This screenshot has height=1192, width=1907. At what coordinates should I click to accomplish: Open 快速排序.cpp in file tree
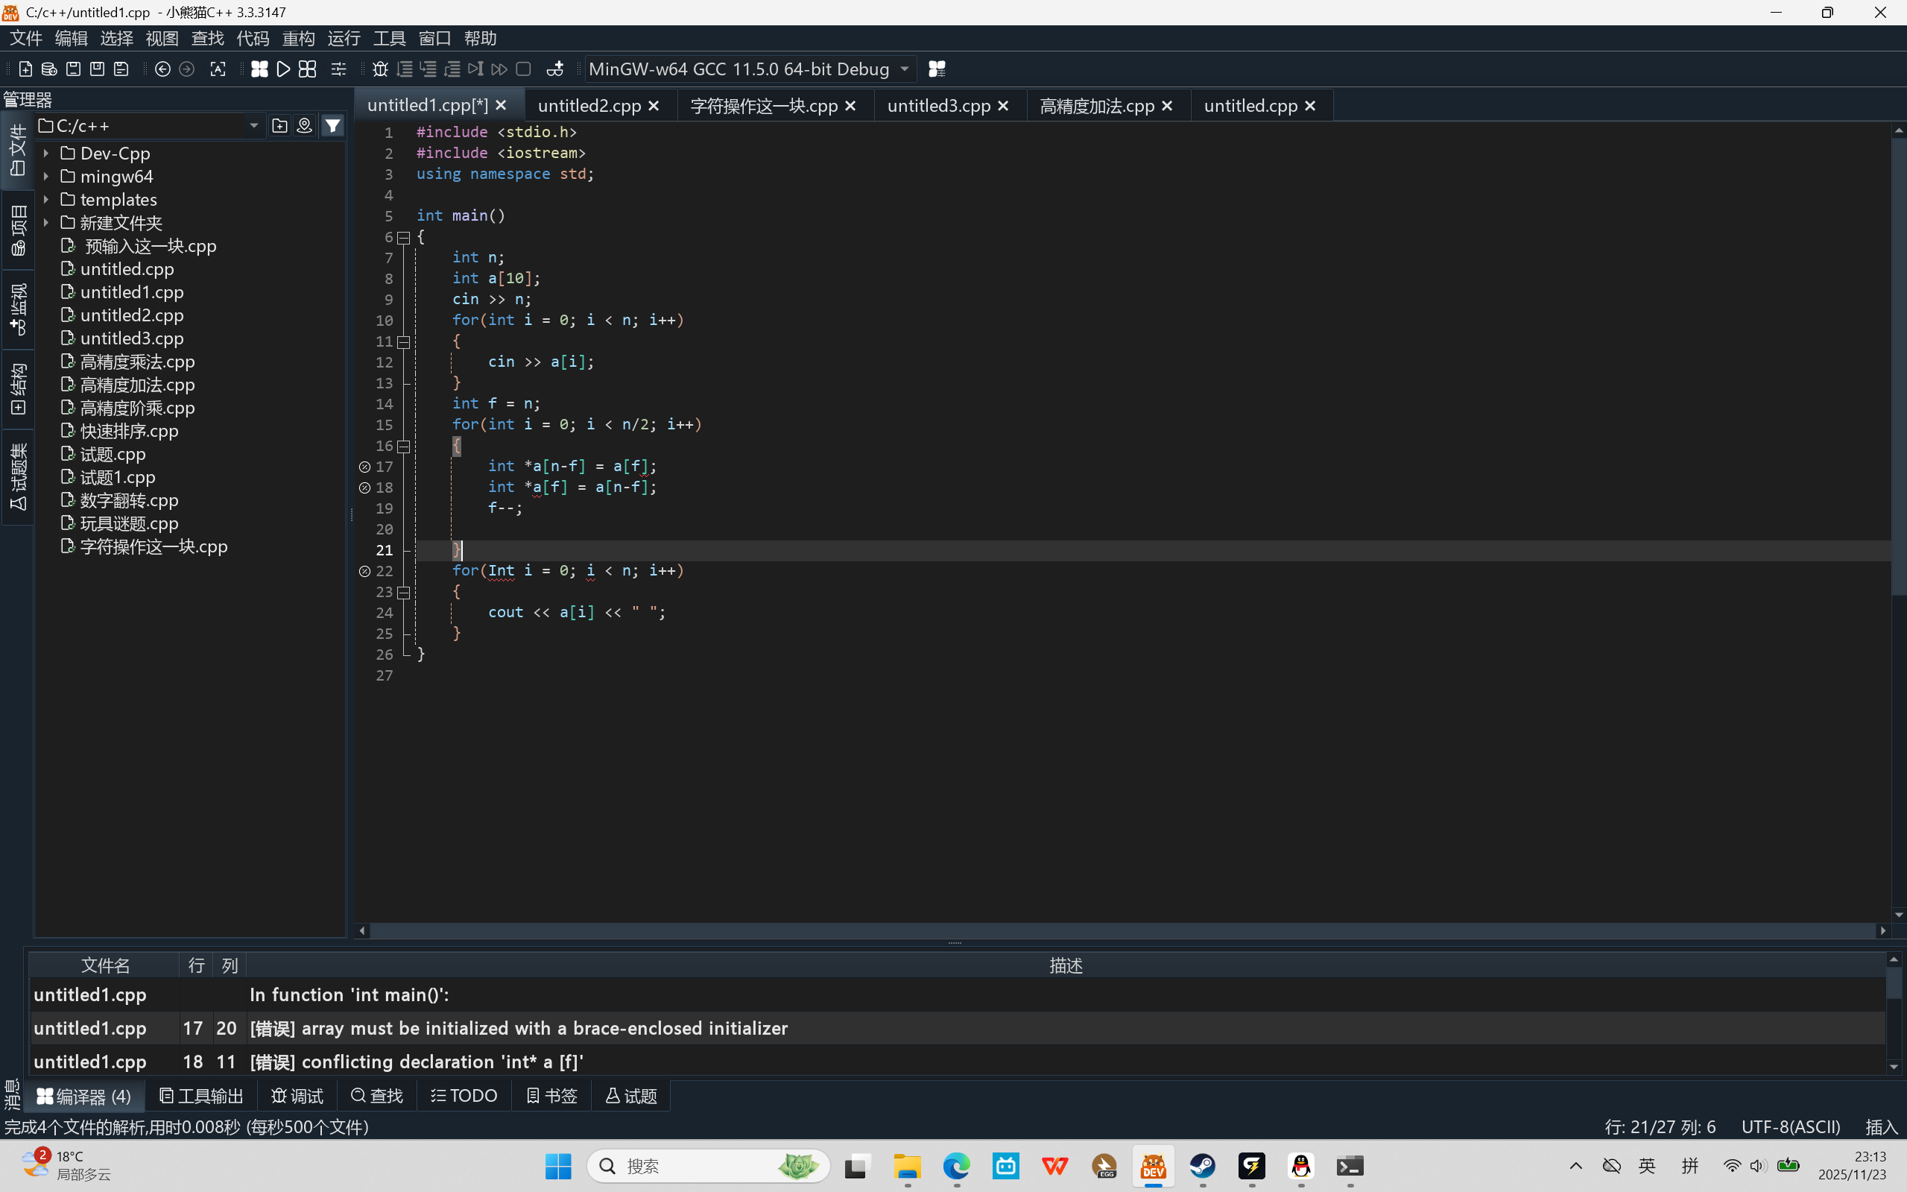(x=129, y=431)
